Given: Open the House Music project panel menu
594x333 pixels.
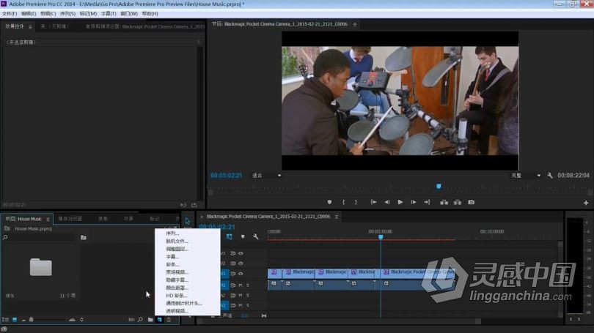Looking at the screenshot, I should coord(48,219).
